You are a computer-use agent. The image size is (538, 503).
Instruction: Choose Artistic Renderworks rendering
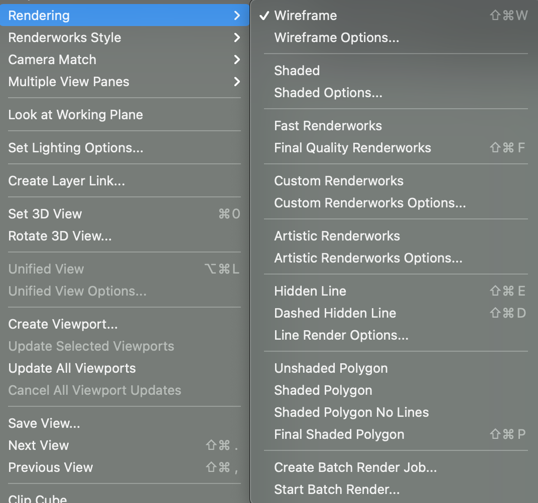point(337,236)
